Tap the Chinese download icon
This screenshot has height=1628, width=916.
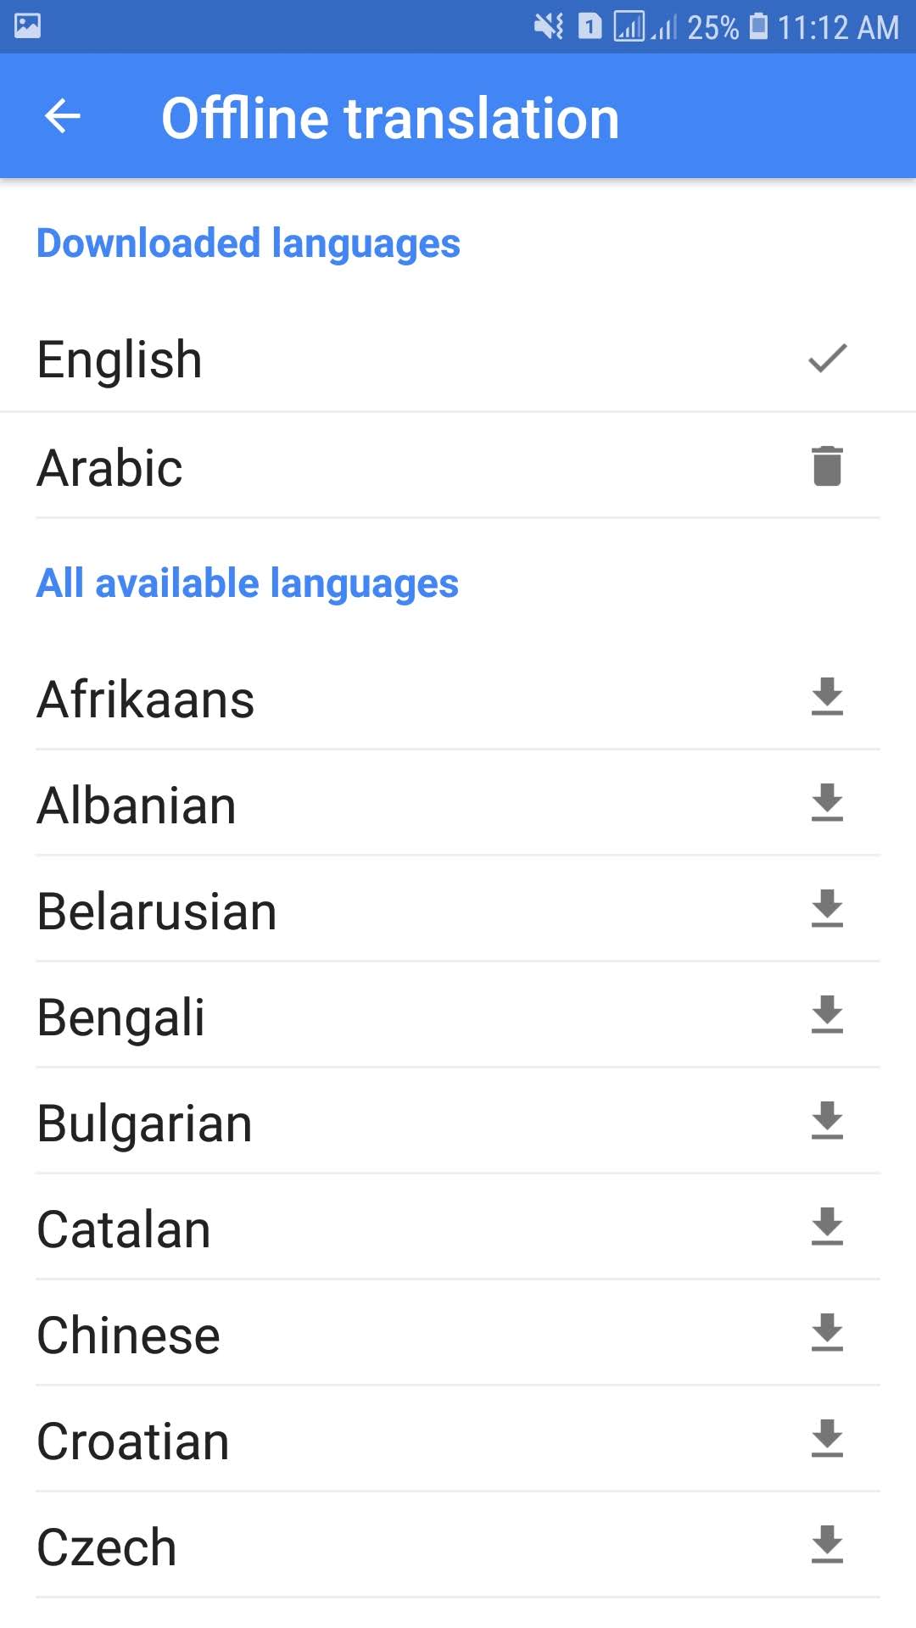[x=827, y=1333]
